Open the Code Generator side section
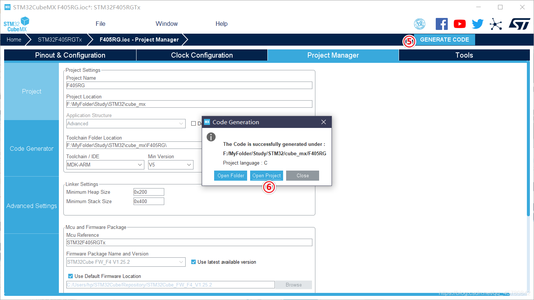The image size is (534, 300). [31, 149]
